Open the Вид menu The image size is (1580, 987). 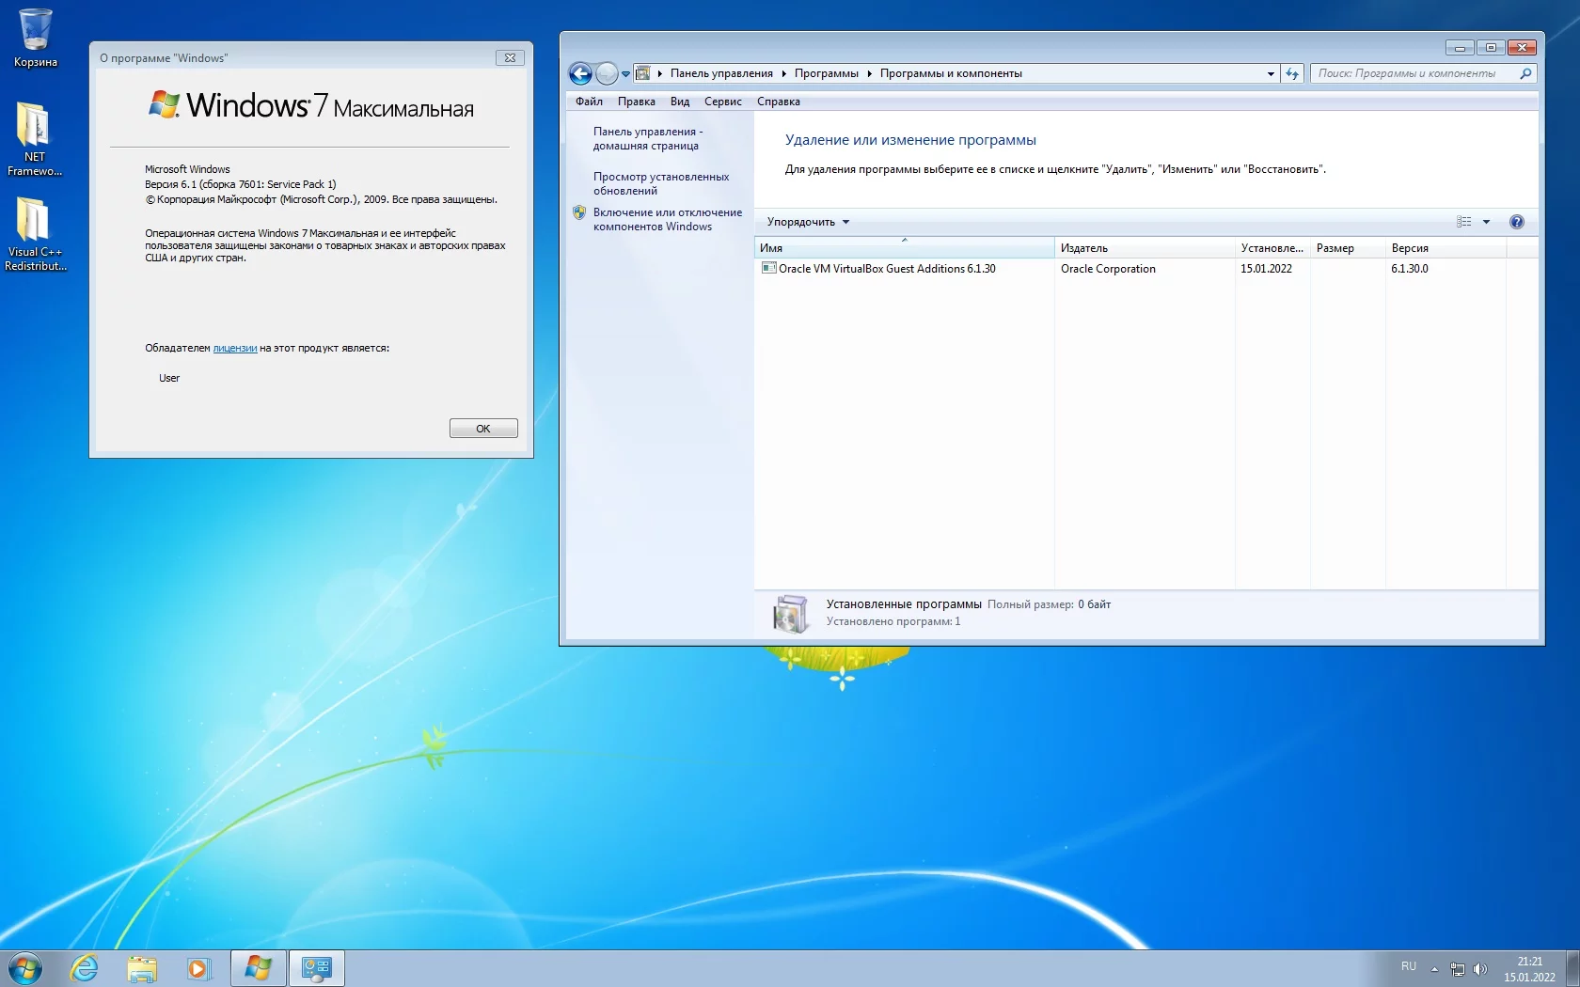tap(680, 102)
